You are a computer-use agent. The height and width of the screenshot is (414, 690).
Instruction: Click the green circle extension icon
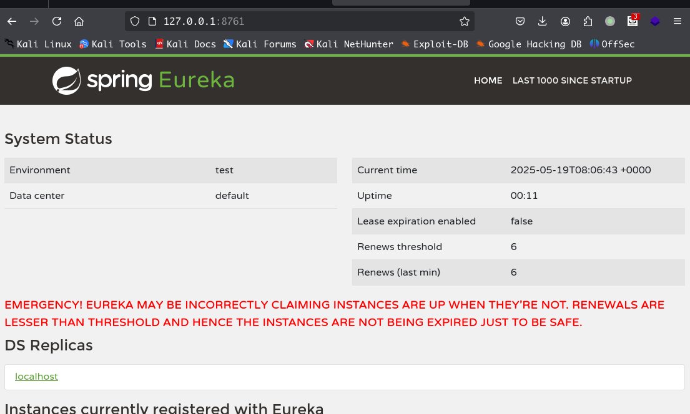(x=610, y=21)
